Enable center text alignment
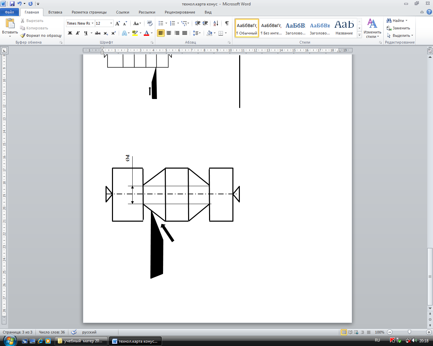The height and width of the screenshot is (346, 433). tap(169, 33)
